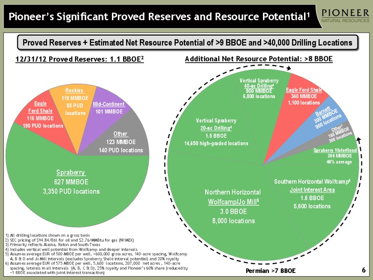Select footnote 6 about 575 MBOE EUR
Screen dimensions: 373x280
click(x=97, y=268)
